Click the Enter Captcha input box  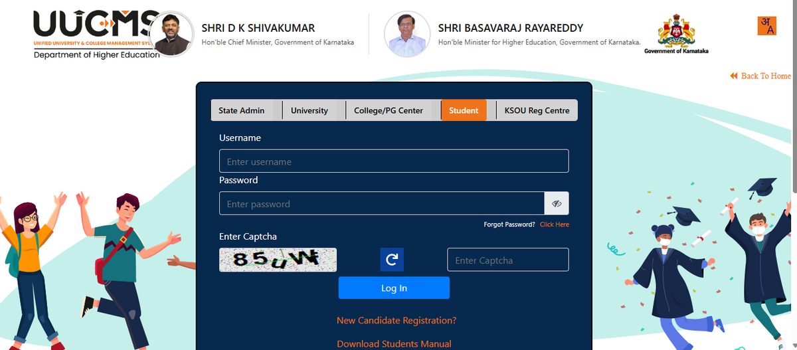pos(508,260)
